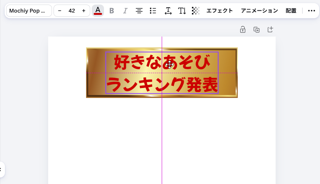Open the text color picker
The image size is (320, 184).
98,11
